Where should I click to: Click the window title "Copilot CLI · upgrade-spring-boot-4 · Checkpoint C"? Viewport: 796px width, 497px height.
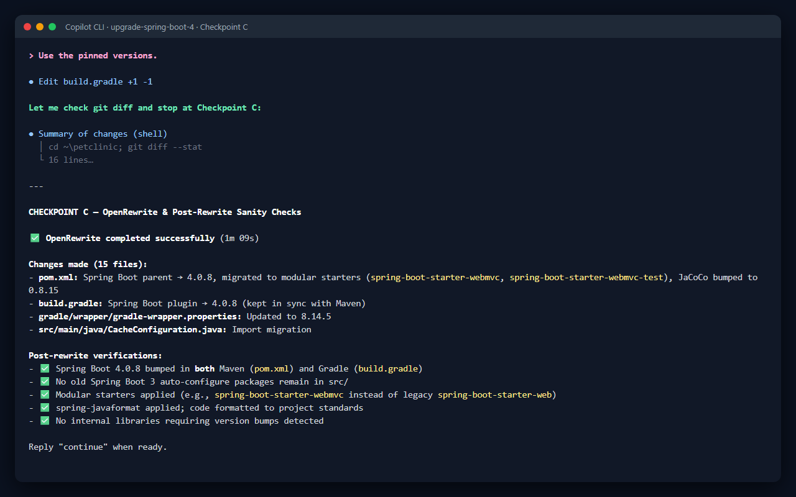point(157,27)
